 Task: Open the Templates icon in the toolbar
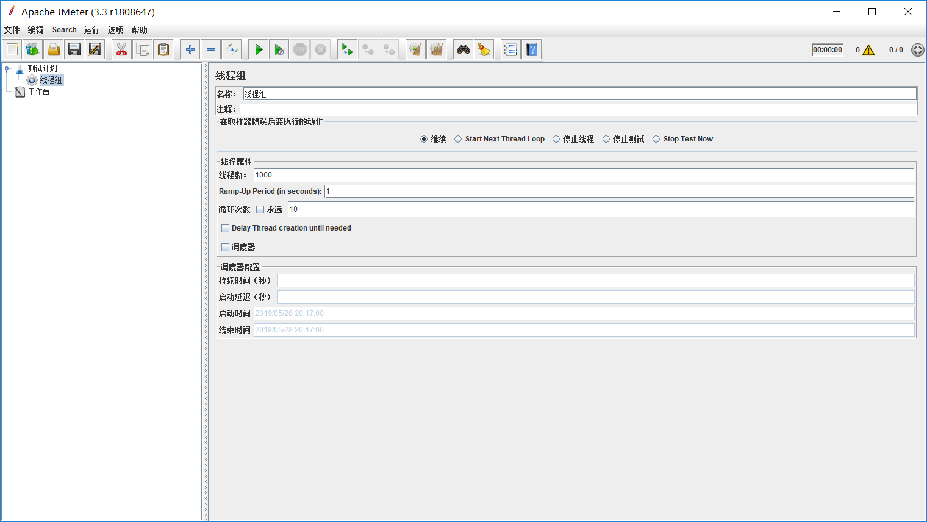click(32, 49)
